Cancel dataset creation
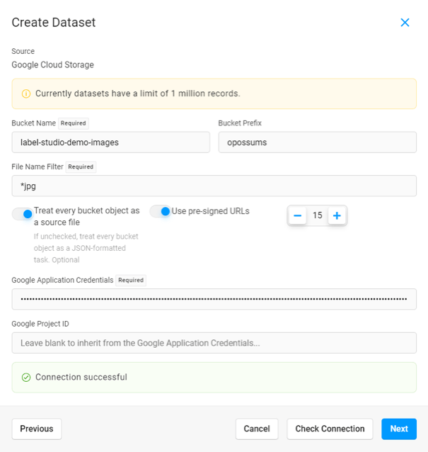This screenshot has height=452, width=428. point(257,429)
